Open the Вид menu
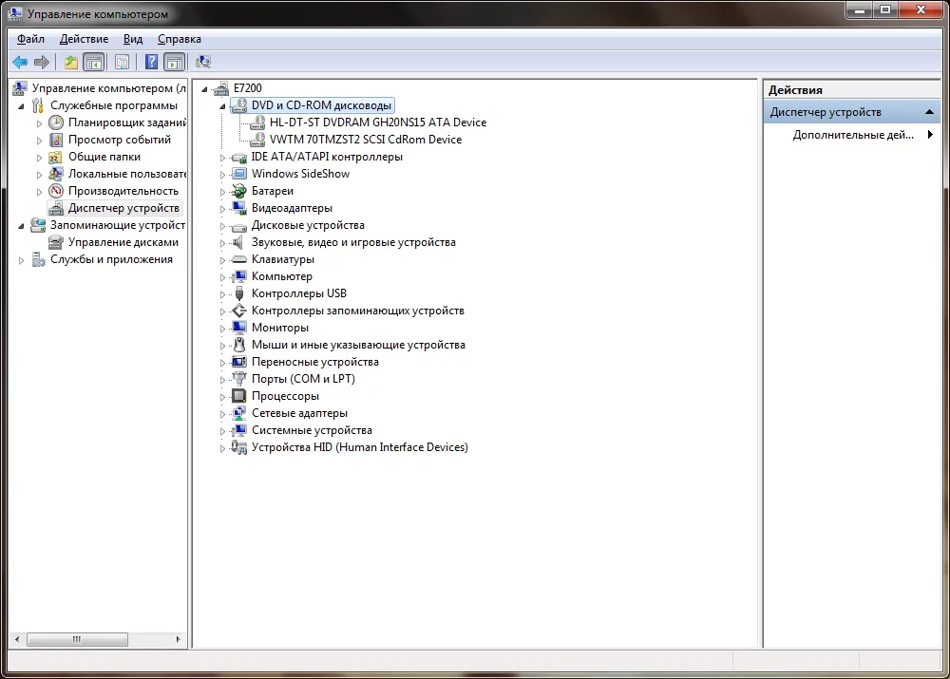 [x=133, y=39]
